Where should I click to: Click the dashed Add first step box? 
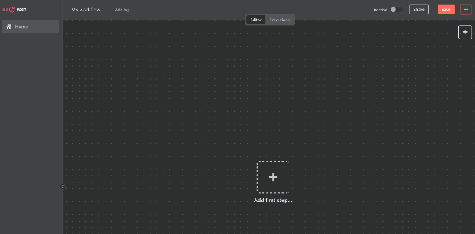273,177
